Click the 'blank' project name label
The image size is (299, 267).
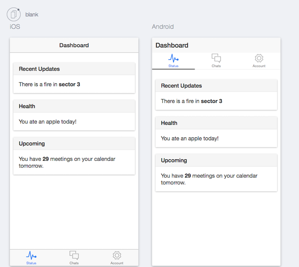click(x=32, y=15)
